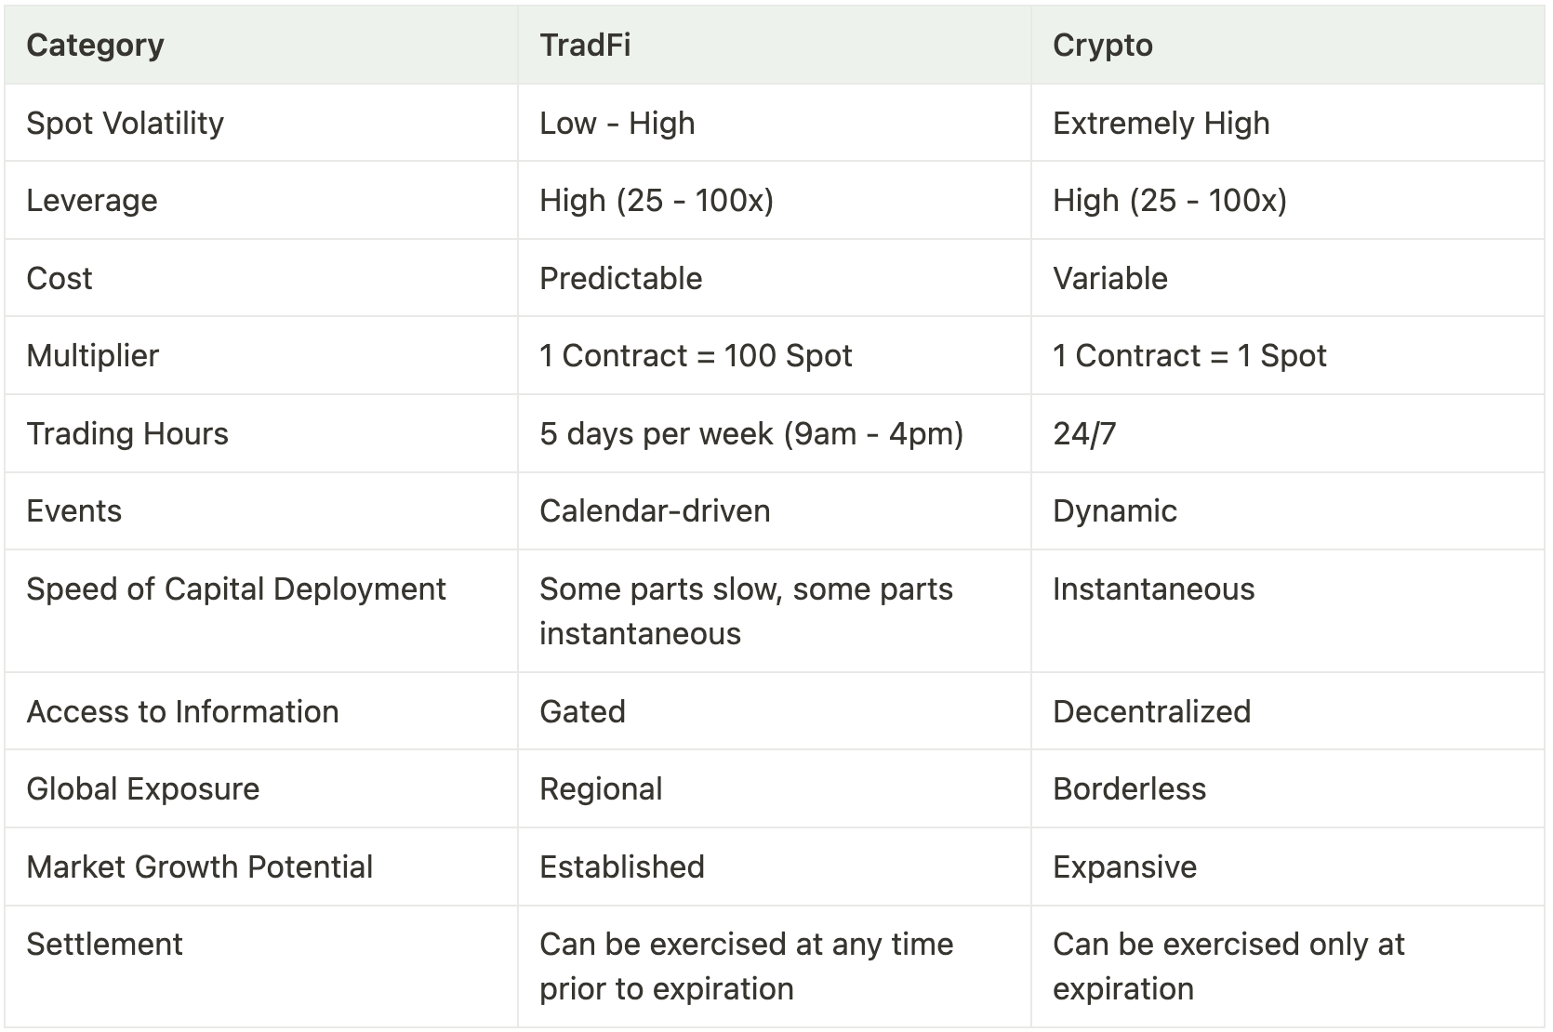1553x1032 pixels.
Task: Click the 24/7 trading hours cell
Action: coord(1084,434)
